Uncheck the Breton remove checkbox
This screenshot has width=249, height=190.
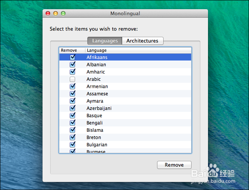point(72,138)
